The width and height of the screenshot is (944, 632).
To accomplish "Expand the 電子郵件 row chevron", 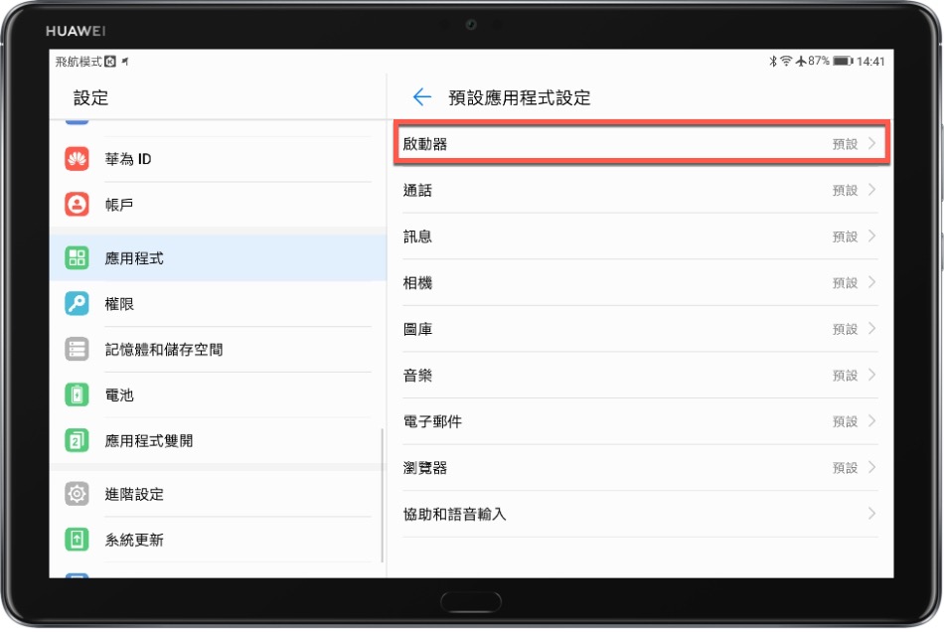I will (871, 421).
